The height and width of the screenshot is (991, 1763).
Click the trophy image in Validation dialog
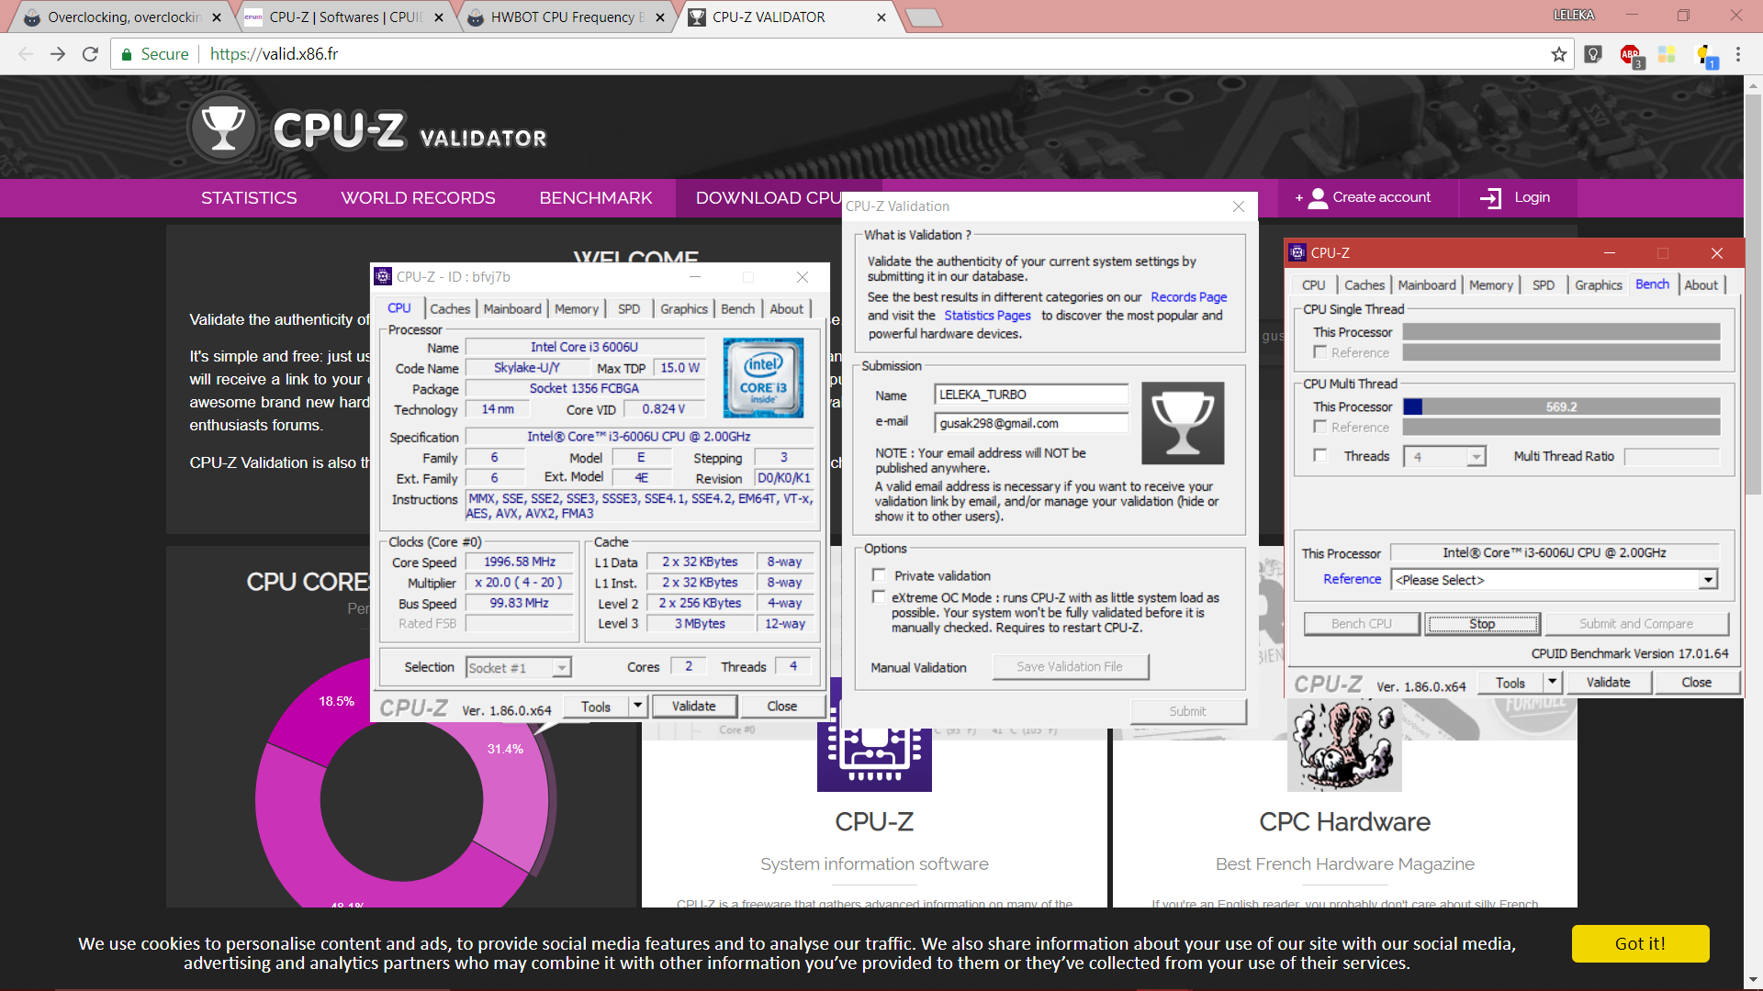[x=1183, y=423]
